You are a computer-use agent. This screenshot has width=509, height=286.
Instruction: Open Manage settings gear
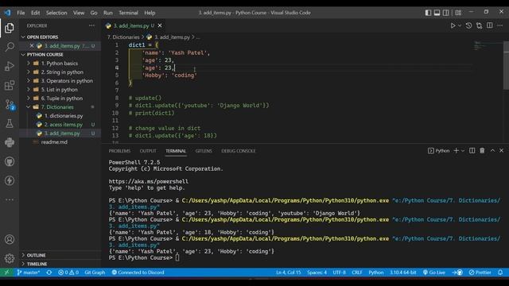click(x=10, y=258)
